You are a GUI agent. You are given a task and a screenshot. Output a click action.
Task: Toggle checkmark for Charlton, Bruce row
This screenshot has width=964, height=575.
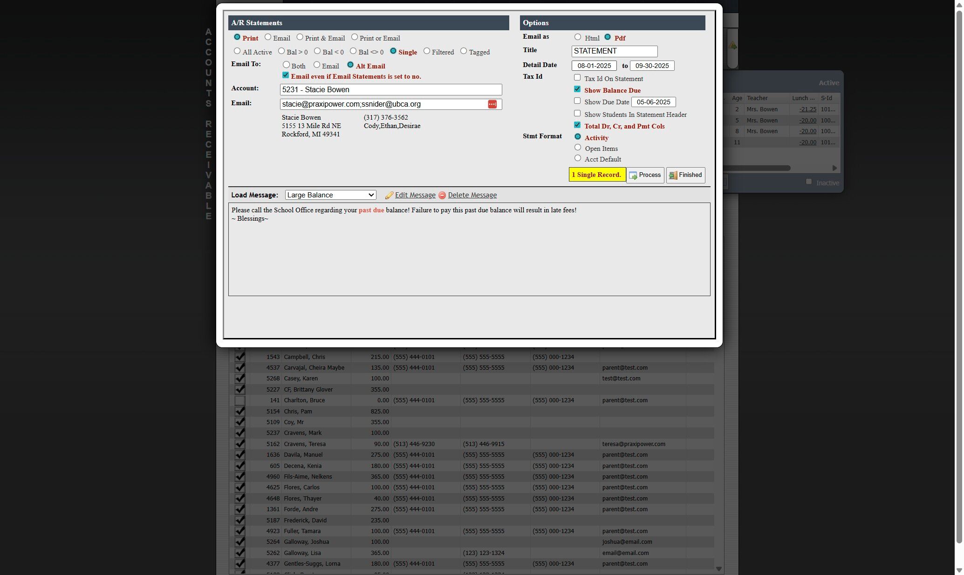pos(239,400)
